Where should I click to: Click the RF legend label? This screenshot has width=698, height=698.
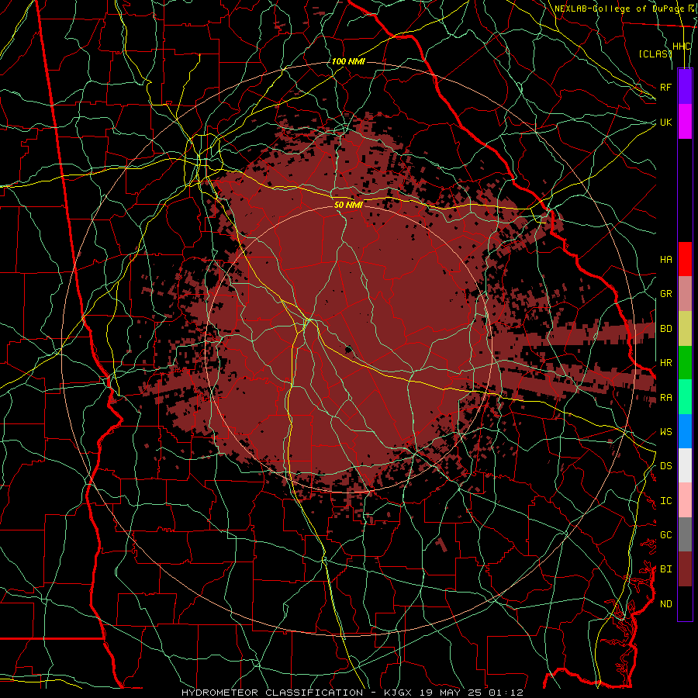tap(665, 87)
